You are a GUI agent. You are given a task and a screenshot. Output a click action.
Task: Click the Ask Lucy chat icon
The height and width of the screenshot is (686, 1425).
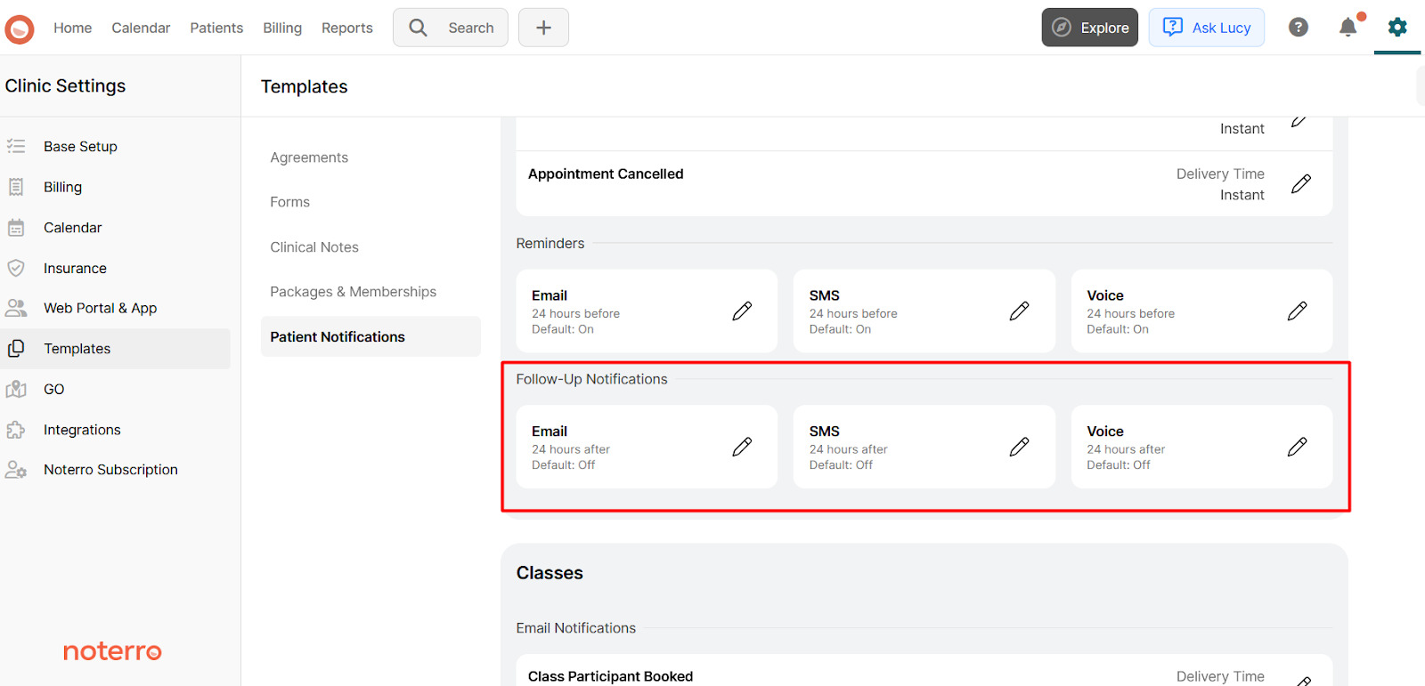(1173, 27)
